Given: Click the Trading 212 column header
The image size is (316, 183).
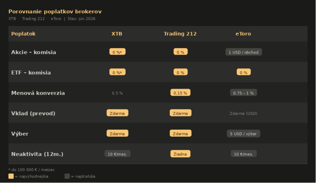Looking at the screenshot, I should [180, 34].
